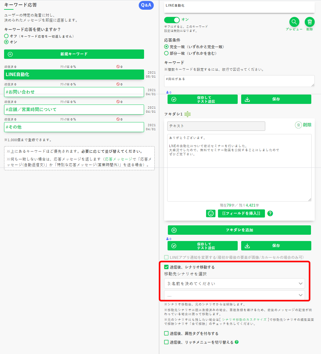Click the plus icon on 新規キーワード button

pyautogui.click(x=10, y=54)
